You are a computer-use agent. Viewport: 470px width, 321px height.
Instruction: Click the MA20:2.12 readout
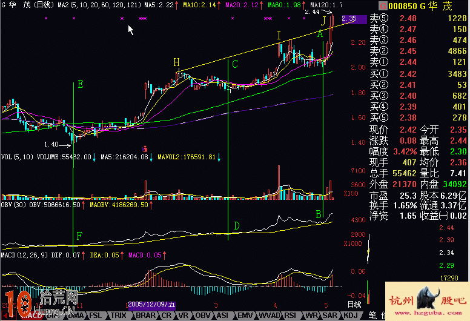[x=242, y=5]
